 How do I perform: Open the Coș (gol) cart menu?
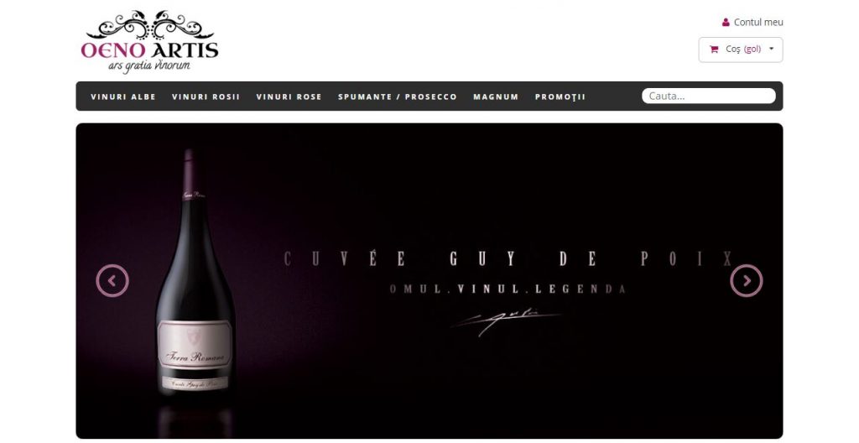click(741, 50)
